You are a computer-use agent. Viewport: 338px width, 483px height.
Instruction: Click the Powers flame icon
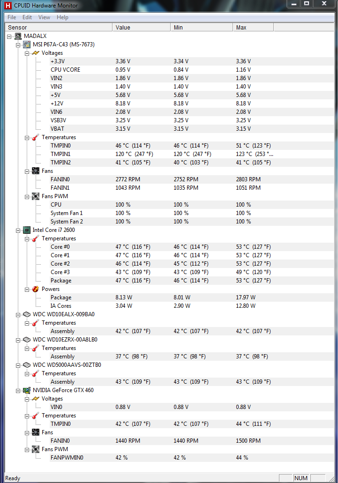[36, 289]
